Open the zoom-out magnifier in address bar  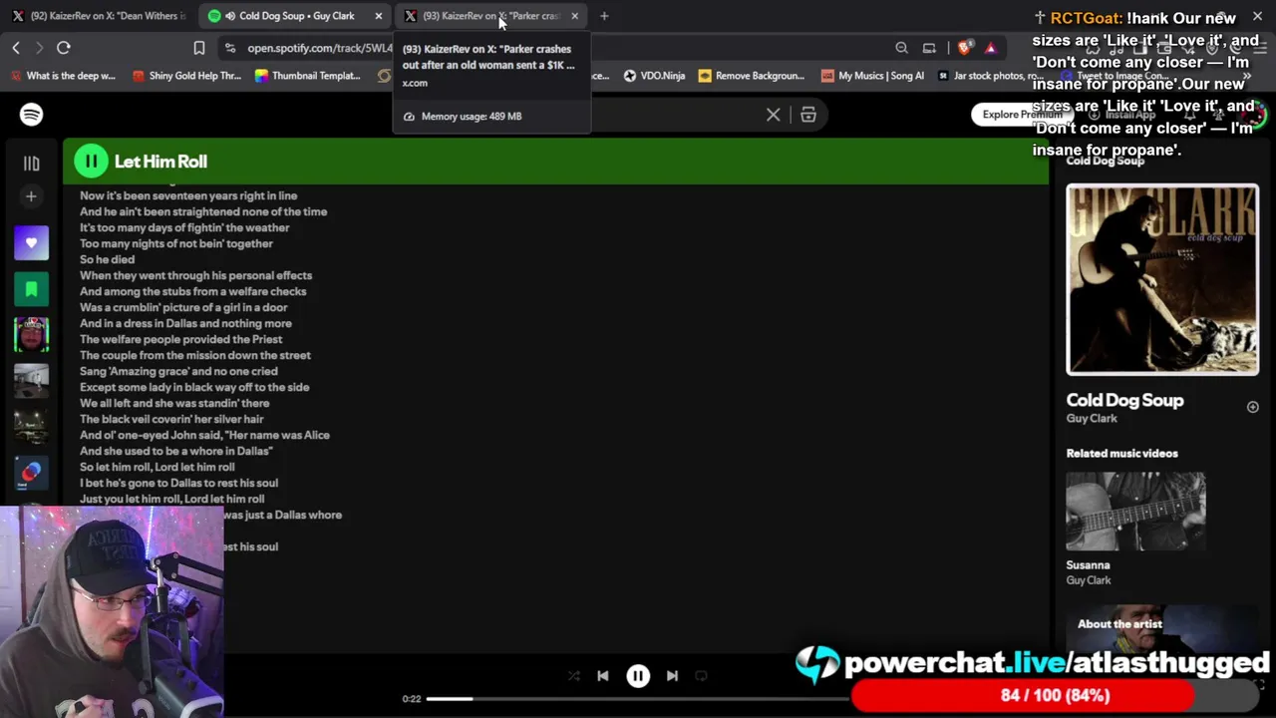coord(901,48)
